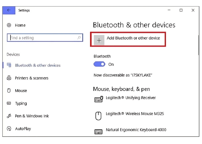Click the Typing keyboard icon
The height and width of the screenshot is (144, 202).
click(9, 103)
